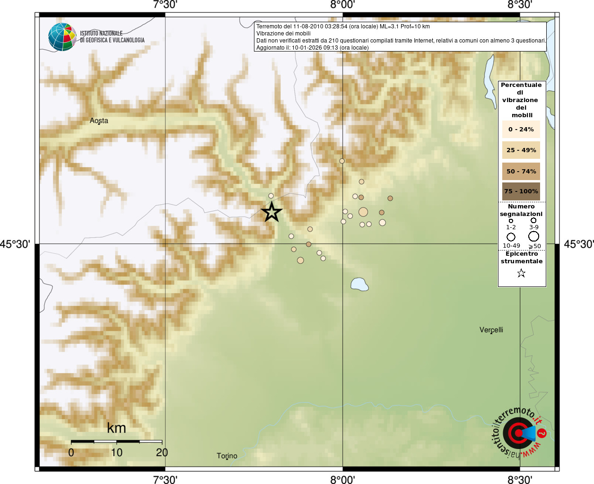Select the 25 - 49% color swatch

coord(521,150)
